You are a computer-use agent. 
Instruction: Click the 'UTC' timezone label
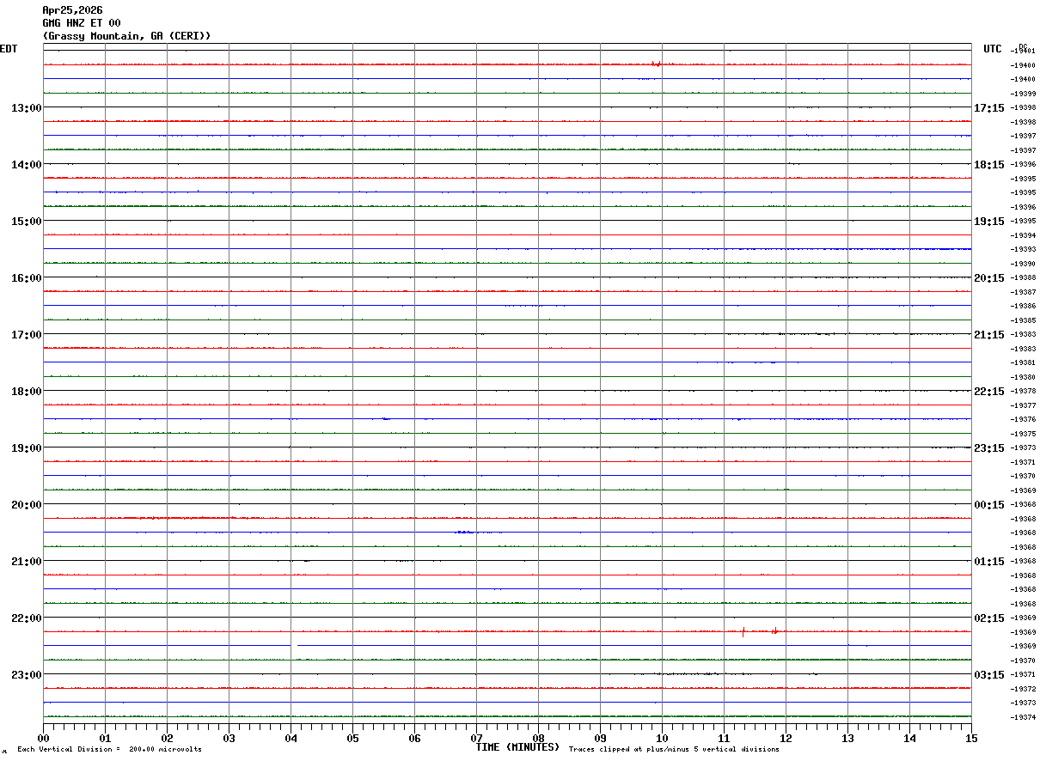click(x=993, y=49)
